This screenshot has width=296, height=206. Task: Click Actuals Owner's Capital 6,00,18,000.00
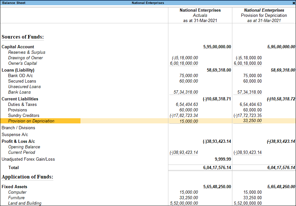pyautogui.click(x=184, y=63)
